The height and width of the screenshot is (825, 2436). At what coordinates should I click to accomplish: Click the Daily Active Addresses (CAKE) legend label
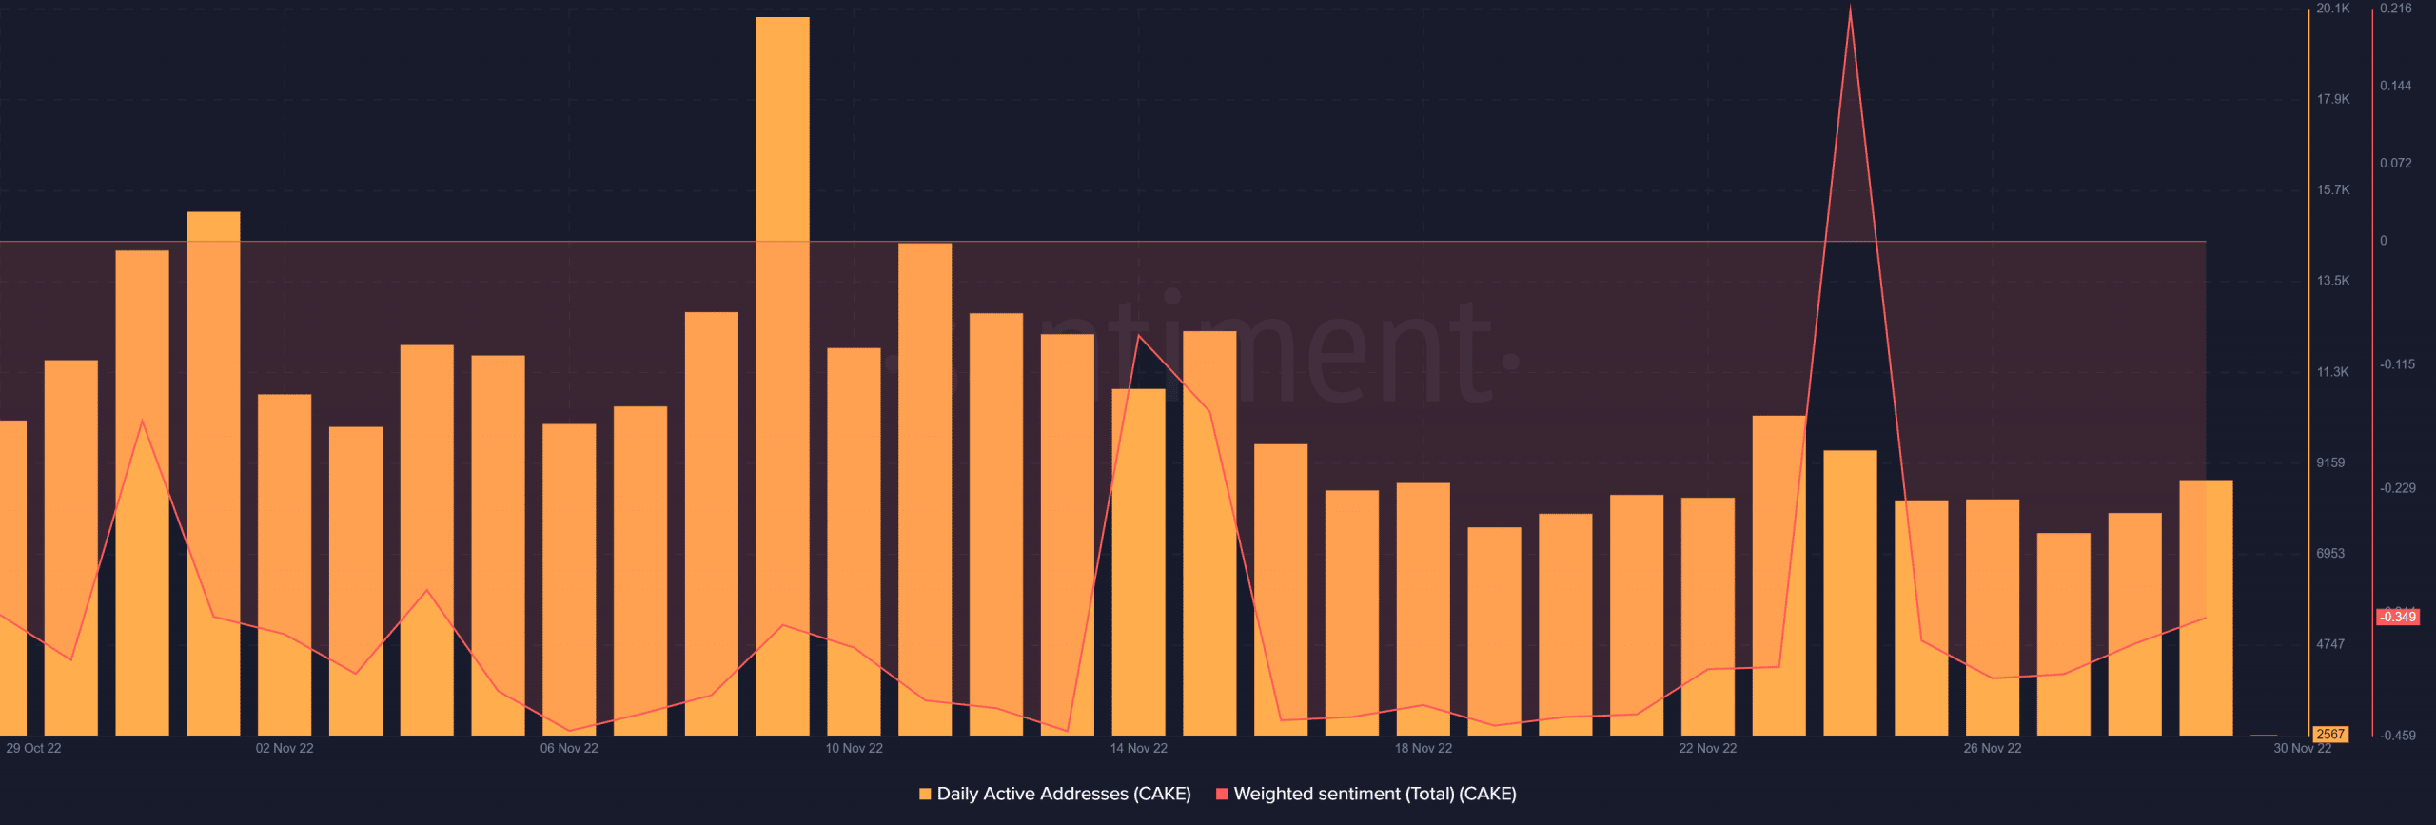coord(1064,794)
